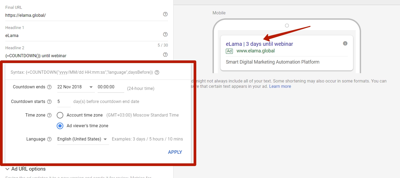The height and width of the screenshot is (178, 400).
Task: Open the Learn more link
Action: tap(280, 86)
